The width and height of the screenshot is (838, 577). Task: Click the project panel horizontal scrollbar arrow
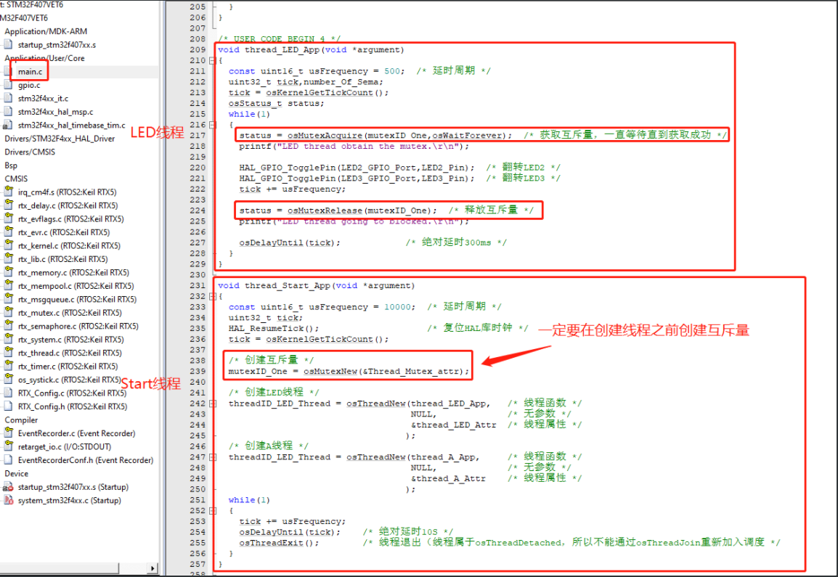[x=152, y=567]
